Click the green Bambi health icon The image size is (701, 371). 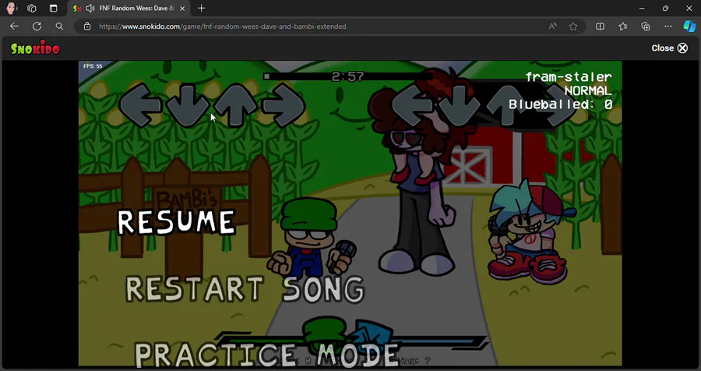click(326, 334)
